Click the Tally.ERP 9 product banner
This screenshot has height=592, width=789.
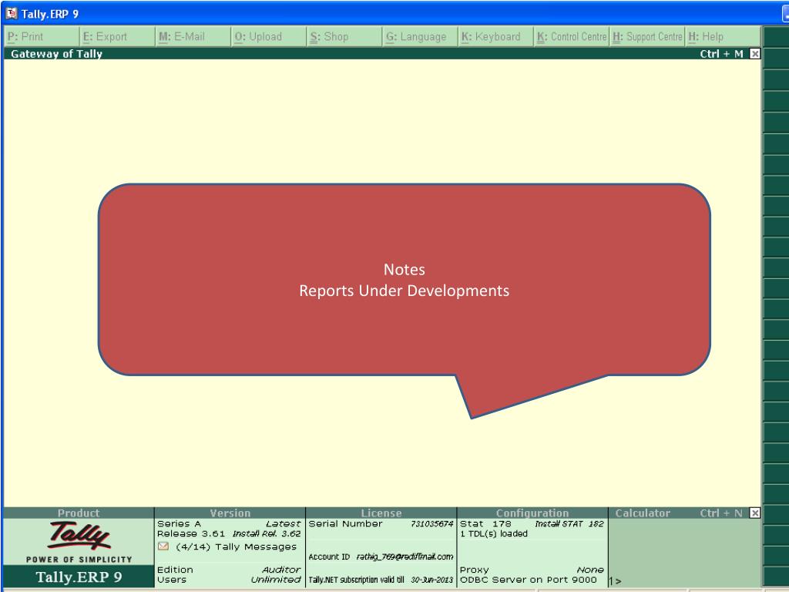click(79, 577)
